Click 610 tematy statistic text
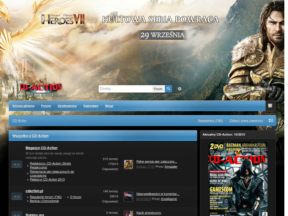The image size is (288, 216). [110, 159]
